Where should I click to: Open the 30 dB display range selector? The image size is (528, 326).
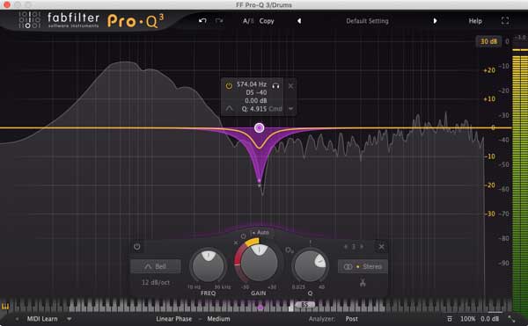click(488, 41)
